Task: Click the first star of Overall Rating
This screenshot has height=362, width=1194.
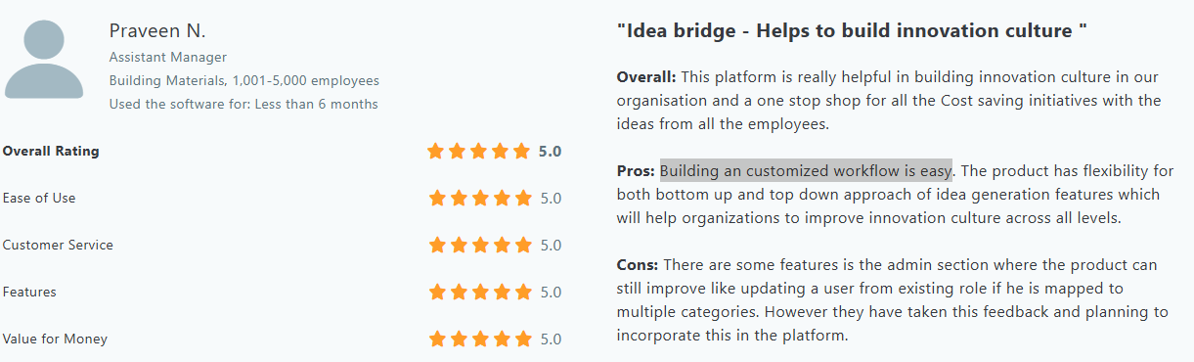Action: [436, 152]
